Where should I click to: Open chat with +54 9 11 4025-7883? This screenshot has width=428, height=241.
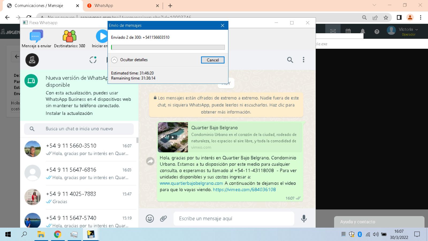pyautogui.click(x=79, y=197)
